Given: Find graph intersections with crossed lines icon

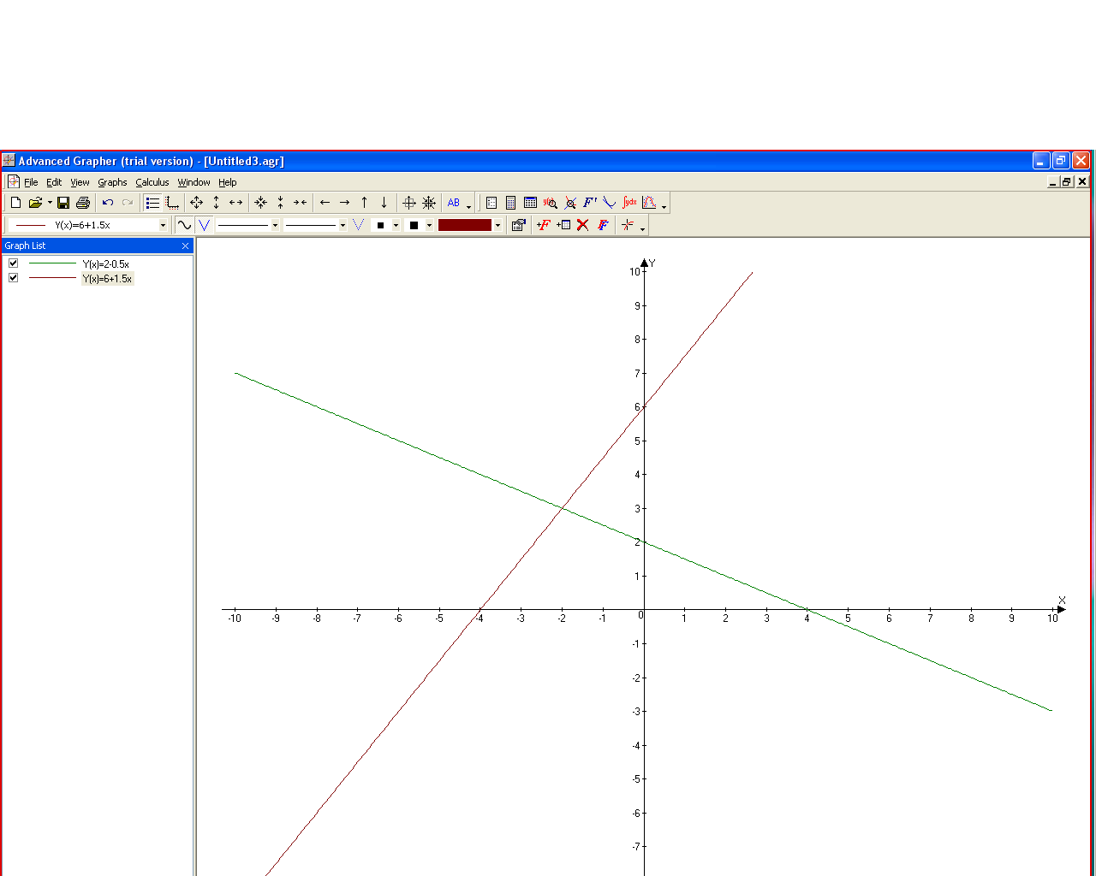Looking at the screenshot, I should (x=570, y=203).
